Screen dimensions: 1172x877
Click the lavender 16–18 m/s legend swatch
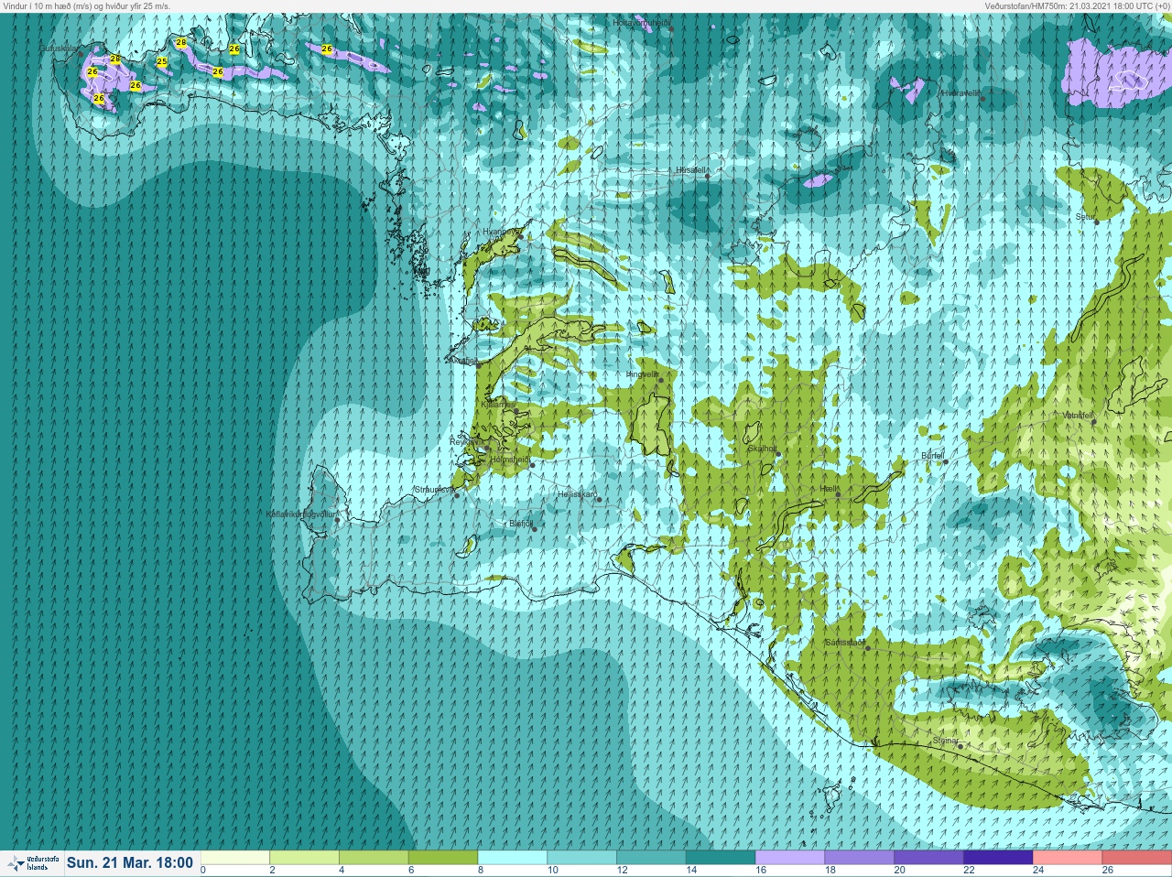[790, 858]
